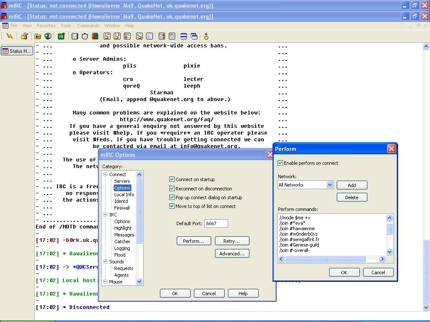Open the View menu
Viewport: 430px width, 322px height.
point(27,26)
